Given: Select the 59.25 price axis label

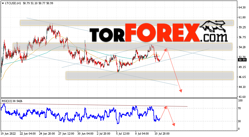Looking at the screenshot, I should [x=242, y=27].
